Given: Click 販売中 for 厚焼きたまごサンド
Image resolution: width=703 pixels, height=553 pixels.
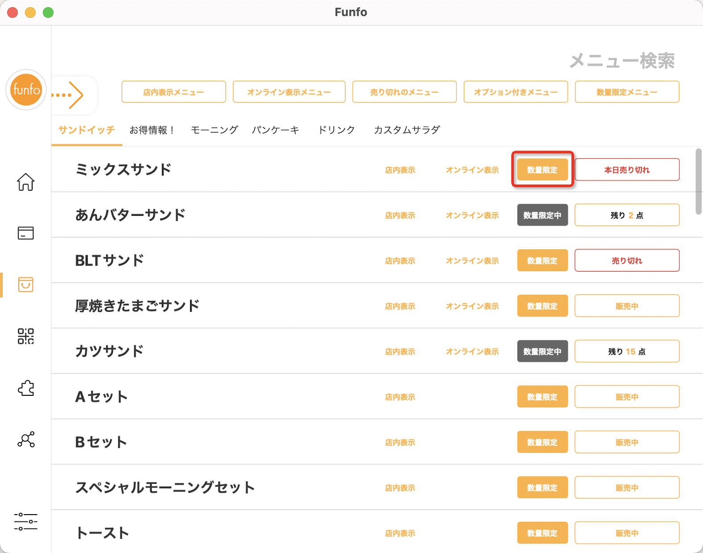Looking at the screenshot, I should coord(627,306).
